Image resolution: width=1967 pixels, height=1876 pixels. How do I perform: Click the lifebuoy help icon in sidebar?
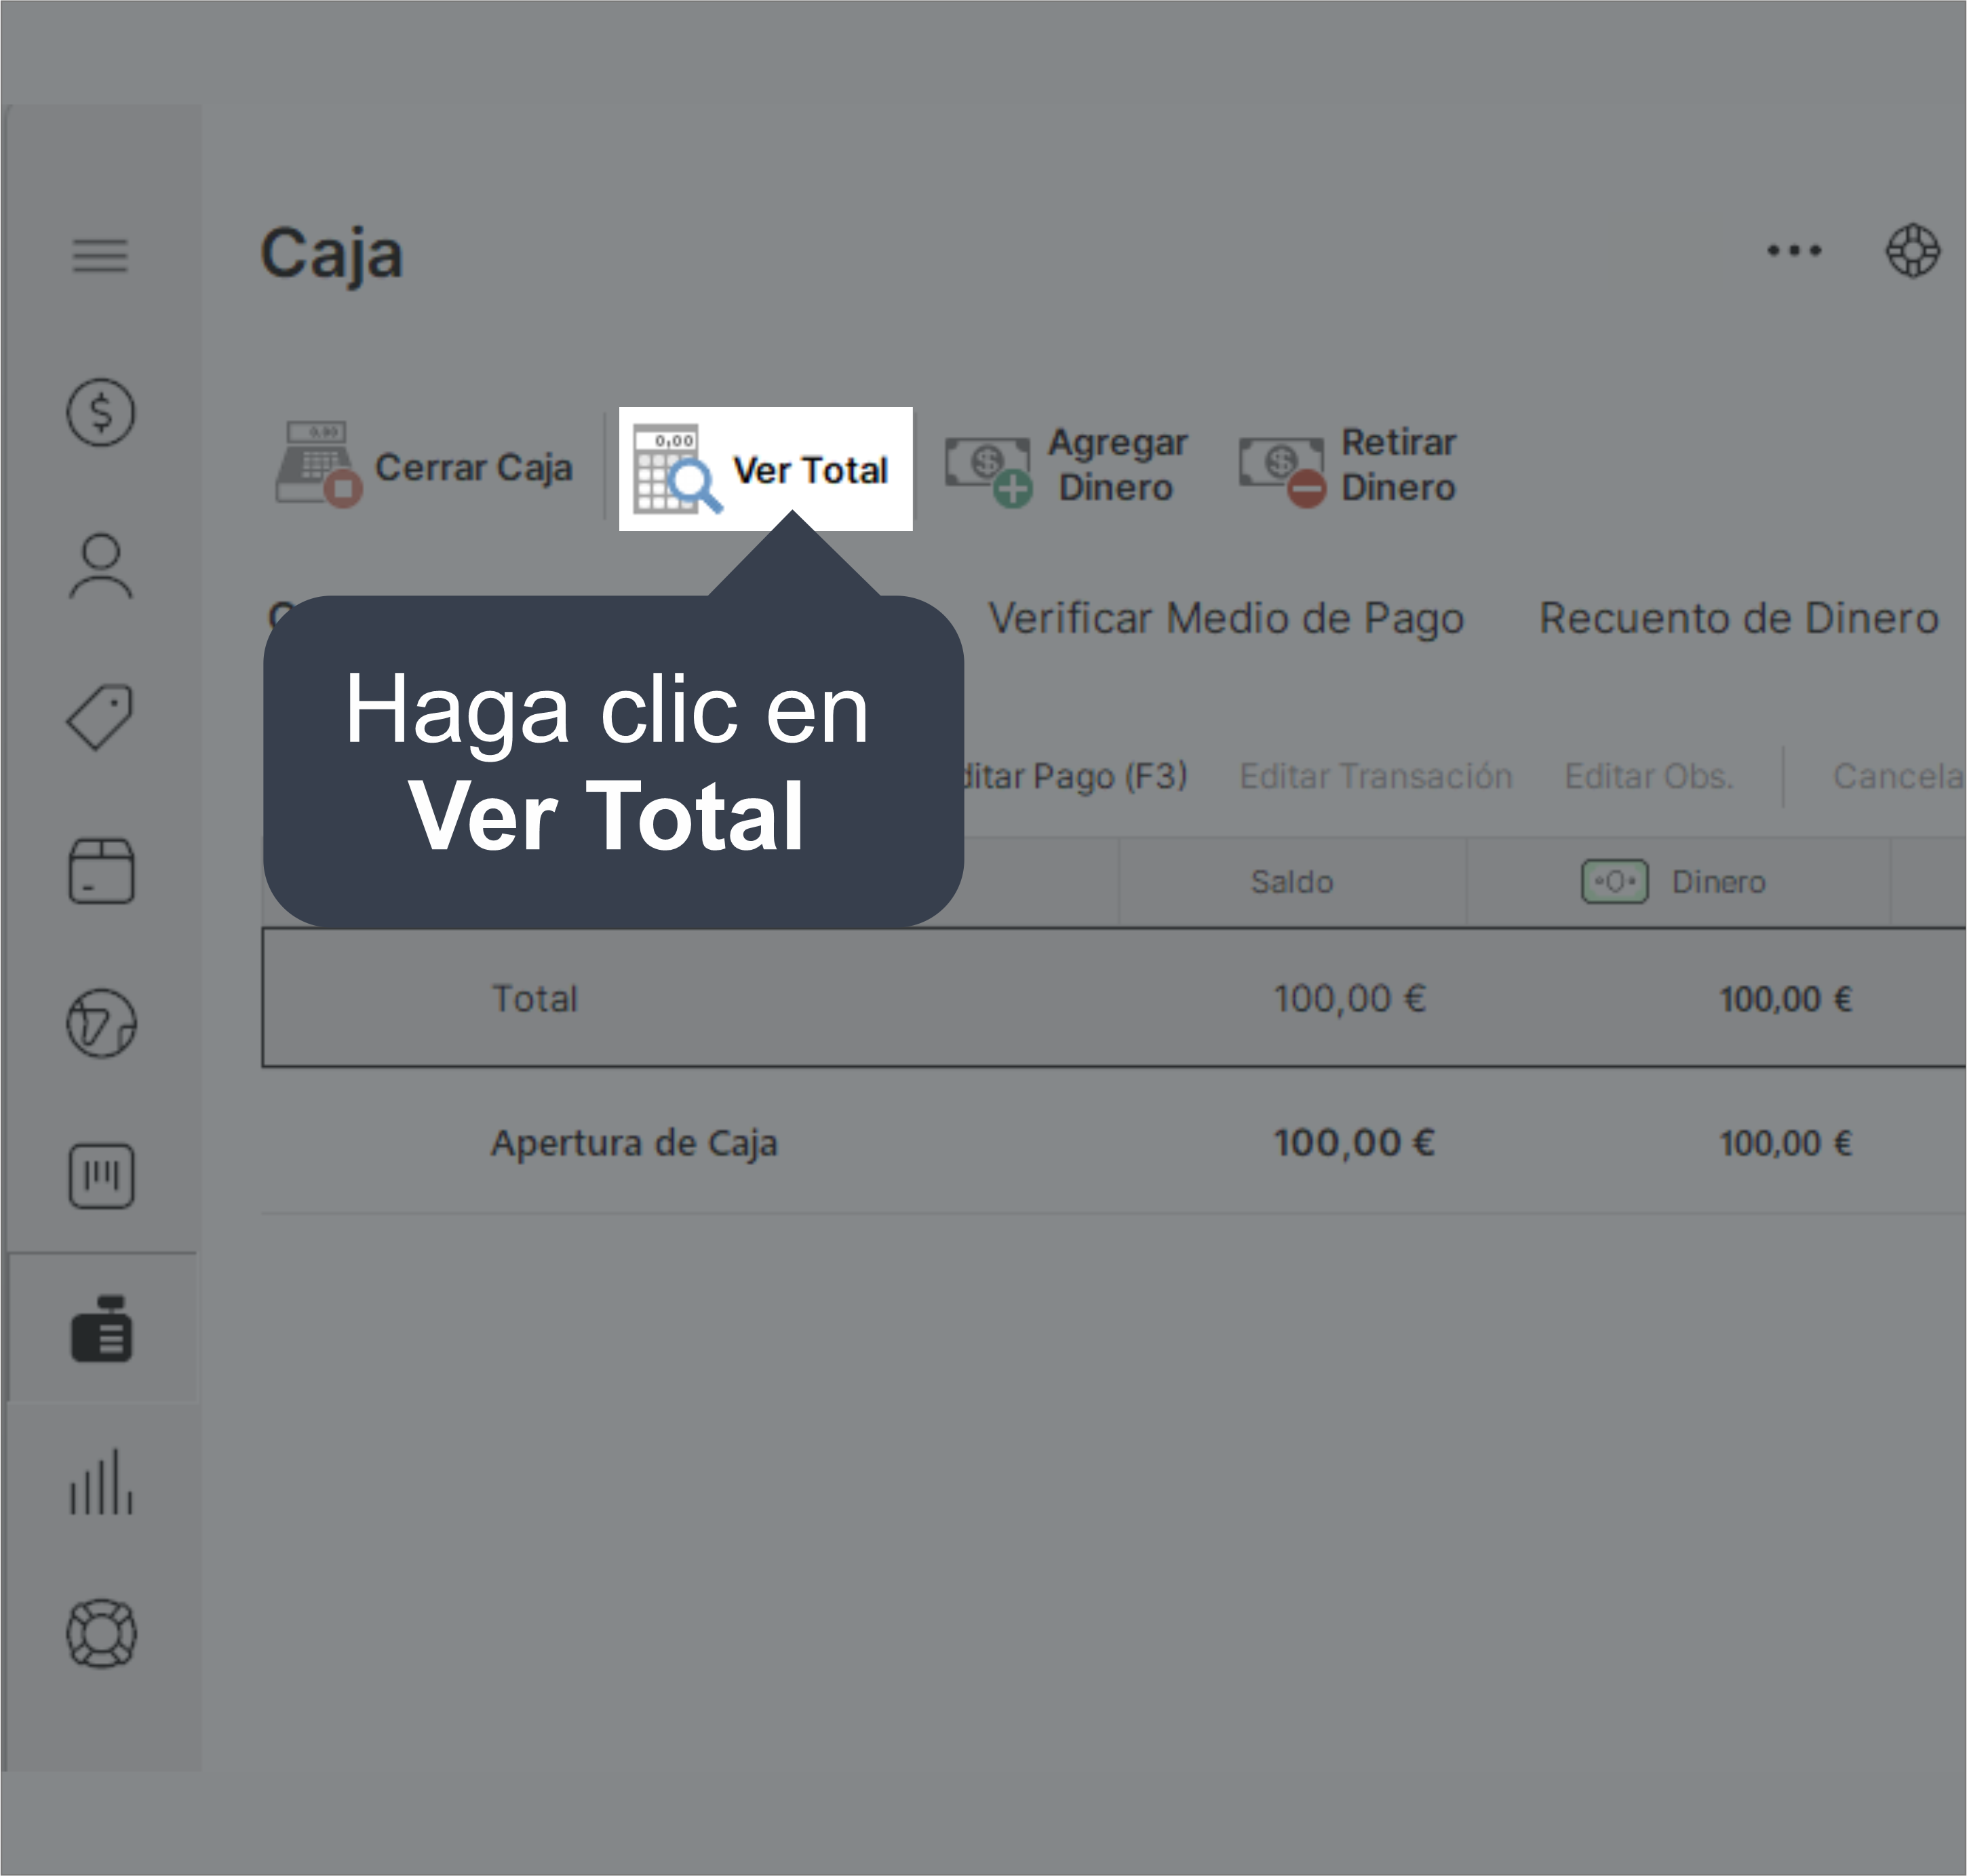100,1634
